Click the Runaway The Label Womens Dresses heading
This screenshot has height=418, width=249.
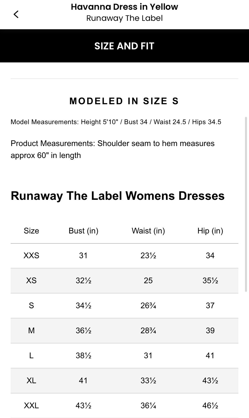(118, 196)
